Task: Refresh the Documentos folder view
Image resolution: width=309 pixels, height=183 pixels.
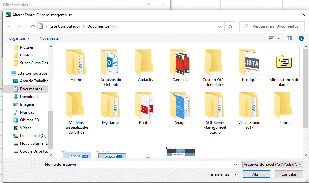Action: (x=230, y=26)
